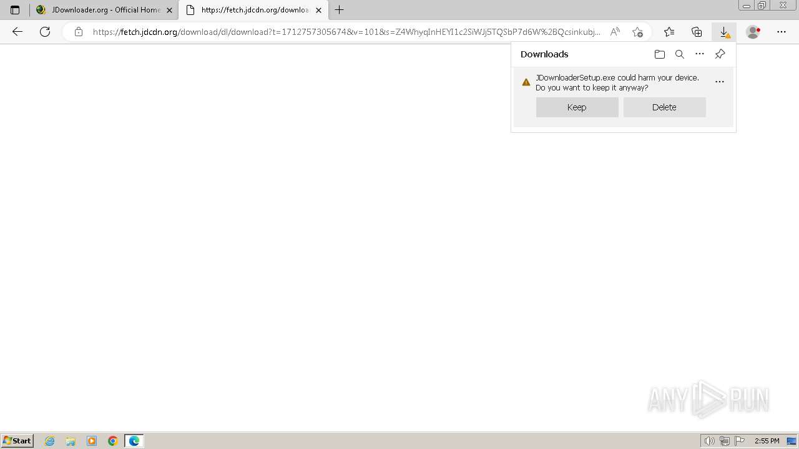Viewport: 799px width, 449px height.
Task: Open volume control in system tray
Action: [710, 441]
